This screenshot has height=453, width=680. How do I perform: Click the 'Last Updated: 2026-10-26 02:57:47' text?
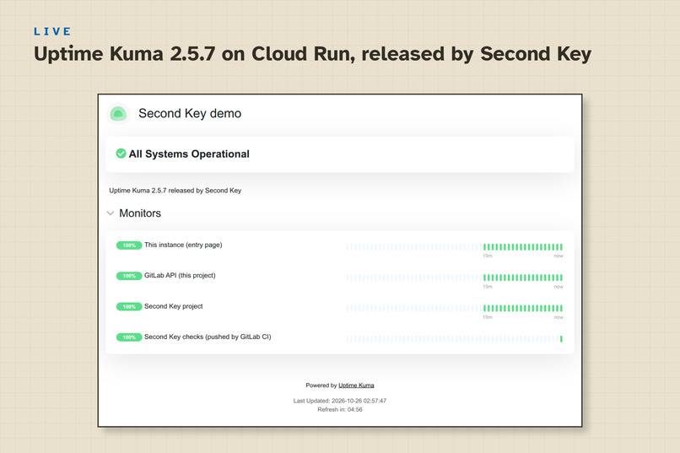click(x=339, y=401)
